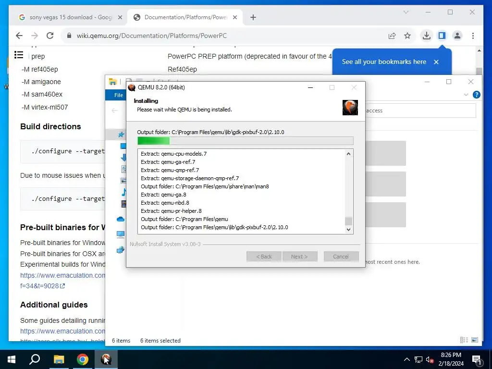This screenshot has width=492, height=369.
Task: Click the 'Build directions' heading
Action: click(50, 126)
